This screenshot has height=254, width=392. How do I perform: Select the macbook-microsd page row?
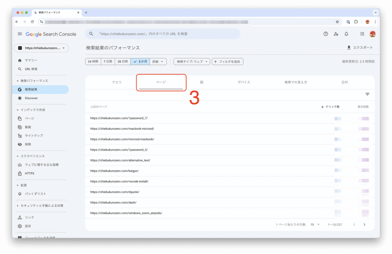click(230, 129)
